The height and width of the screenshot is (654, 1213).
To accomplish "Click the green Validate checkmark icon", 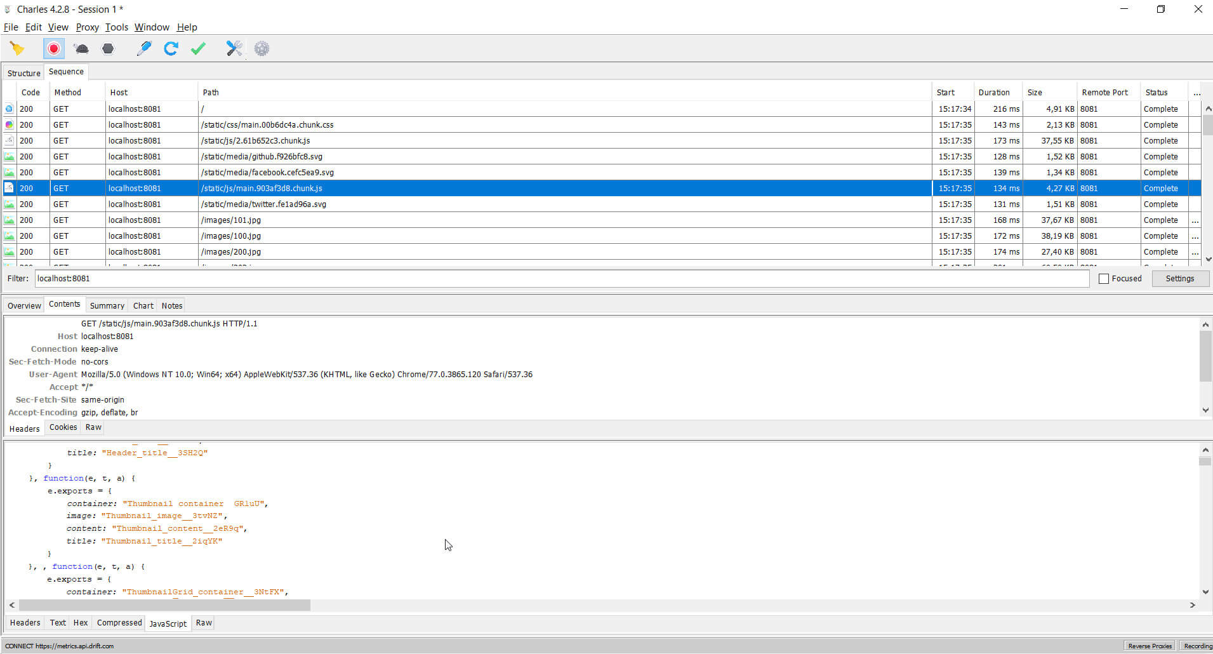I will tap(198, 48).
